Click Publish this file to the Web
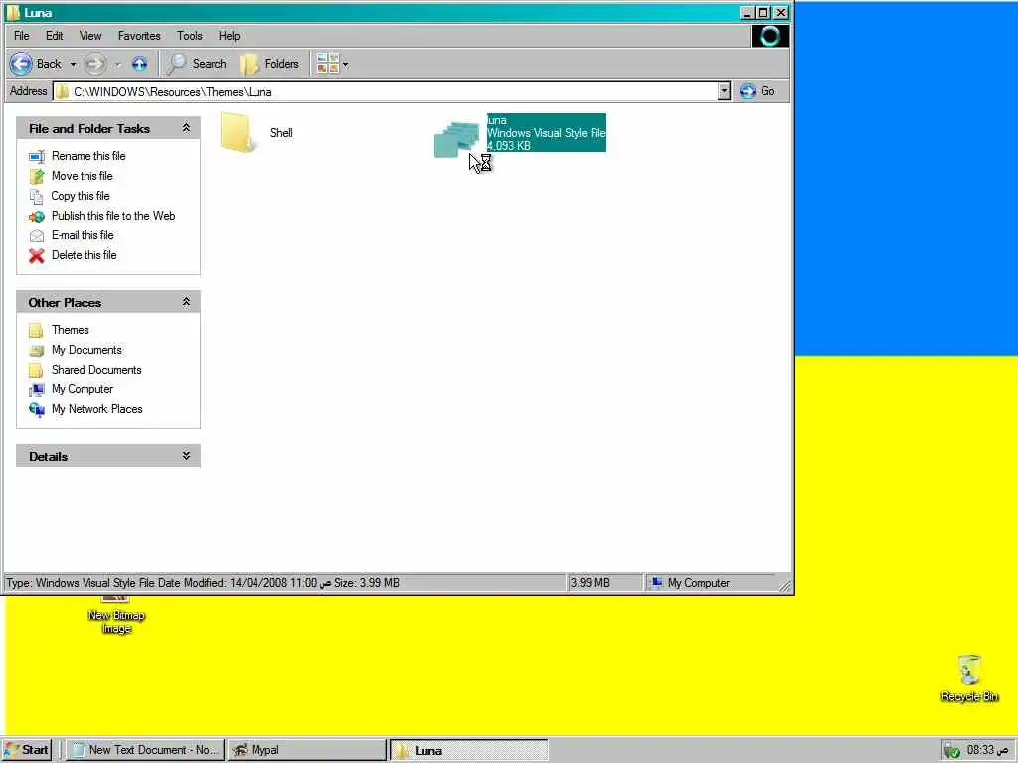The image size is (1018, 763). [113, 216]
